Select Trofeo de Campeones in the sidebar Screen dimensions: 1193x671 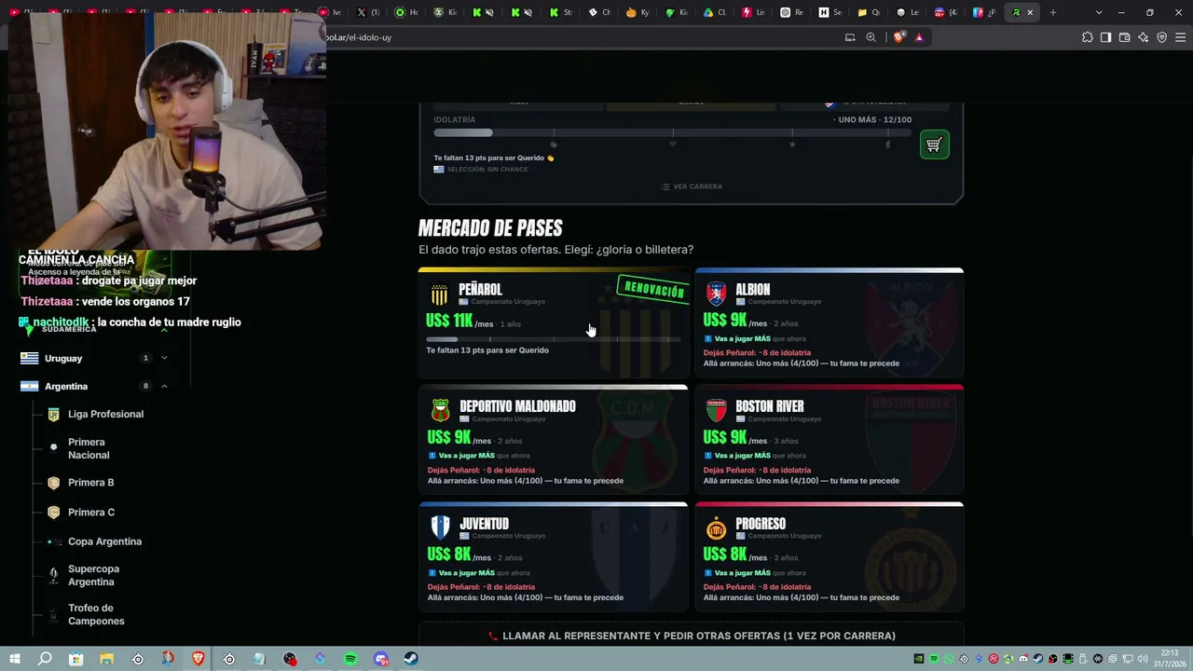coord(96,614)
